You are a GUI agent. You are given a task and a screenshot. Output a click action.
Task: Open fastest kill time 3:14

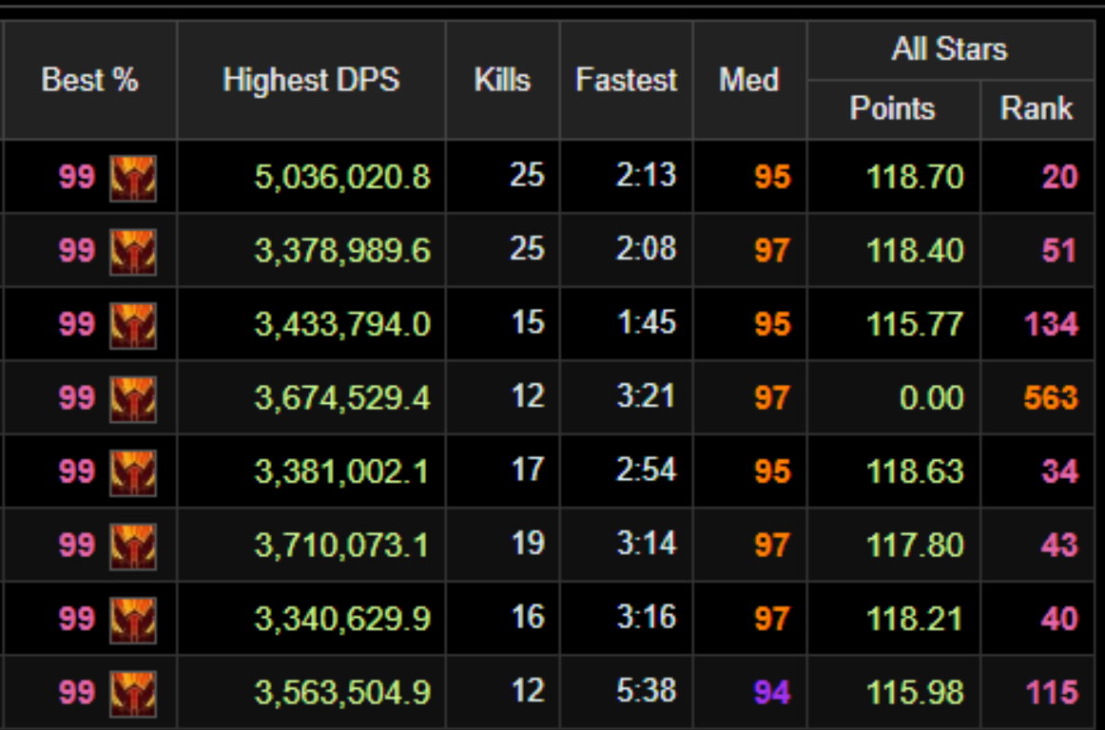(646, 544)
